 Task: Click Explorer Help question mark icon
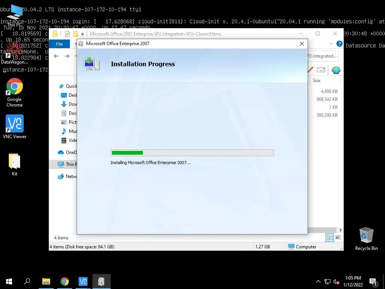tap(340, 44)
